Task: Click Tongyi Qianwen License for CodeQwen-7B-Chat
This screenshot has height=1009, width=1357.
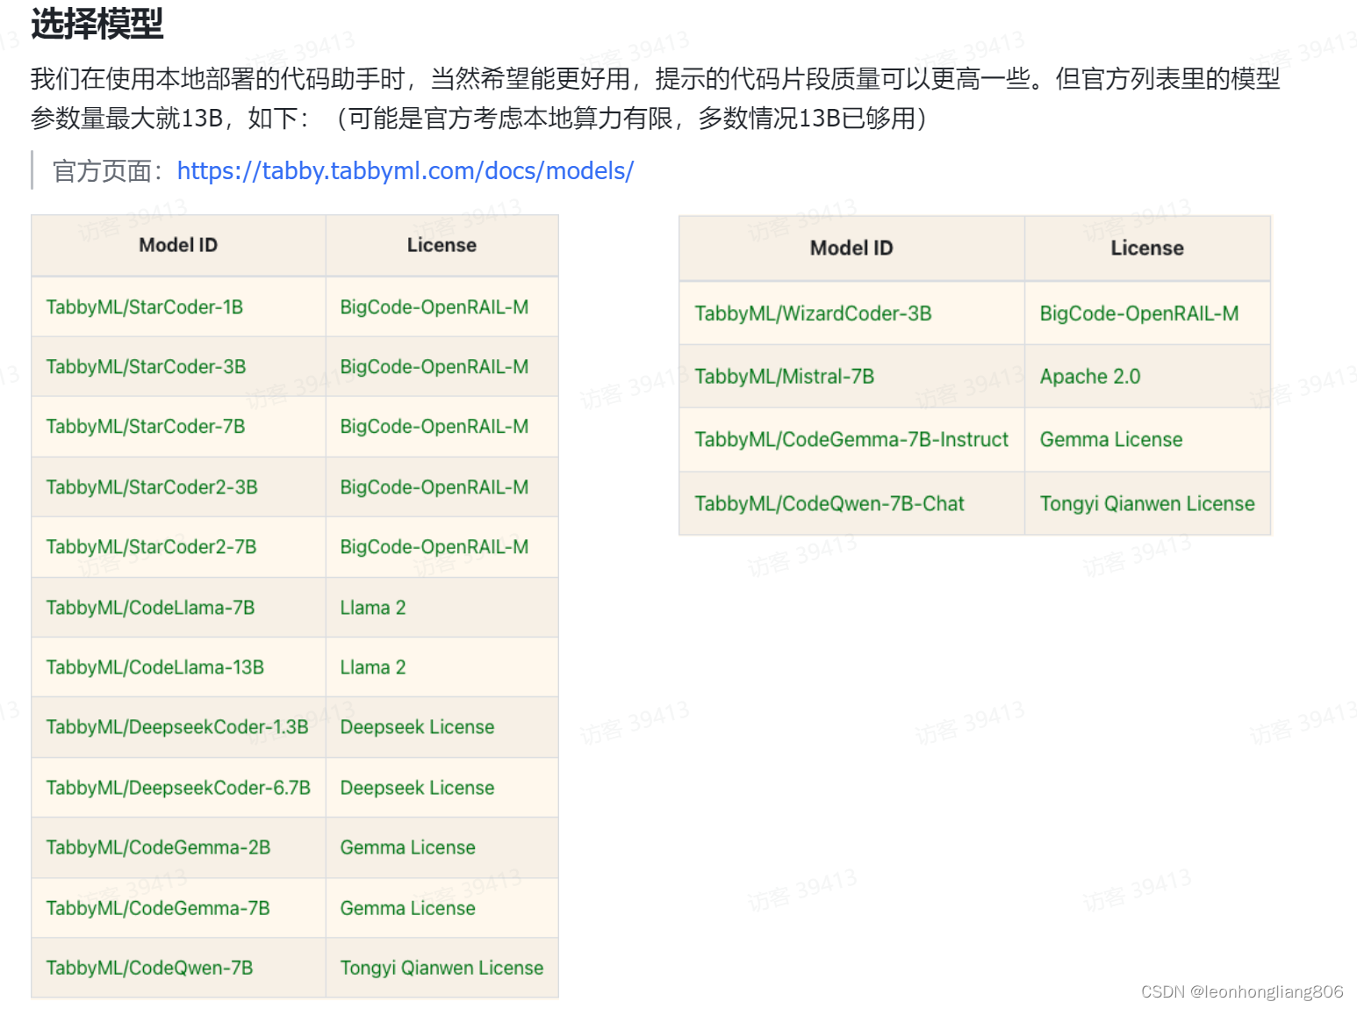Action: pyautogui.click(x=1147, y=504)
